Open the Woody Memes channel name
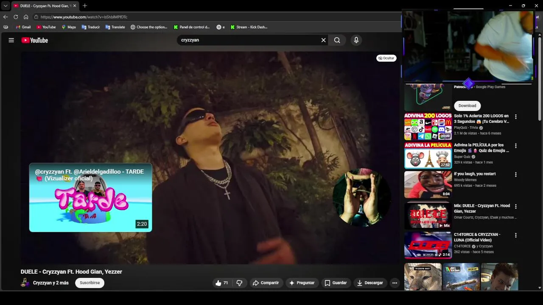Image resolution: width=543 pixels, height=305 pixels. coord(465,180)
